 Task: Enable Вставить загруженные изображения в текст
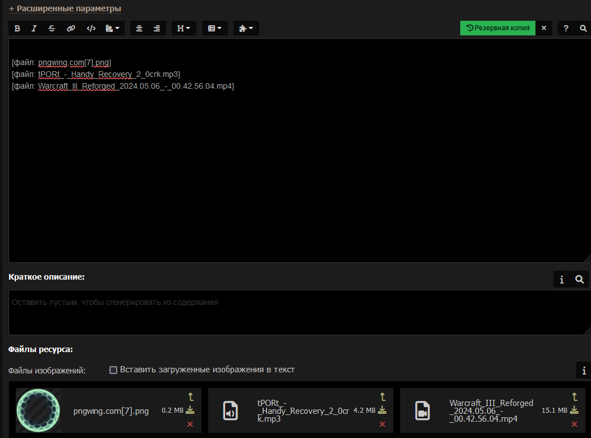(113, 370)
